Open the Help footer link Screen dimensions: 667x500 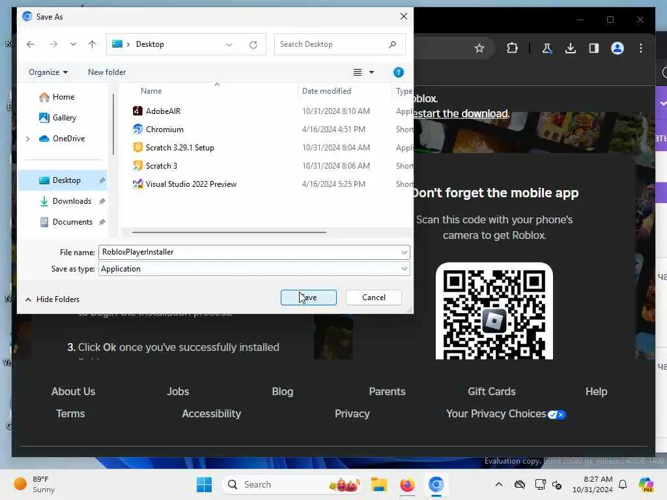coord(596,391)
